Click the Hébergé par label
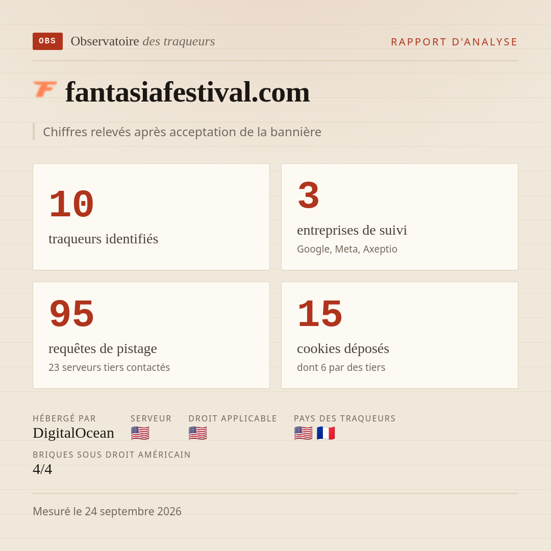This screenshot has width=551, height=551. (64, 418)
